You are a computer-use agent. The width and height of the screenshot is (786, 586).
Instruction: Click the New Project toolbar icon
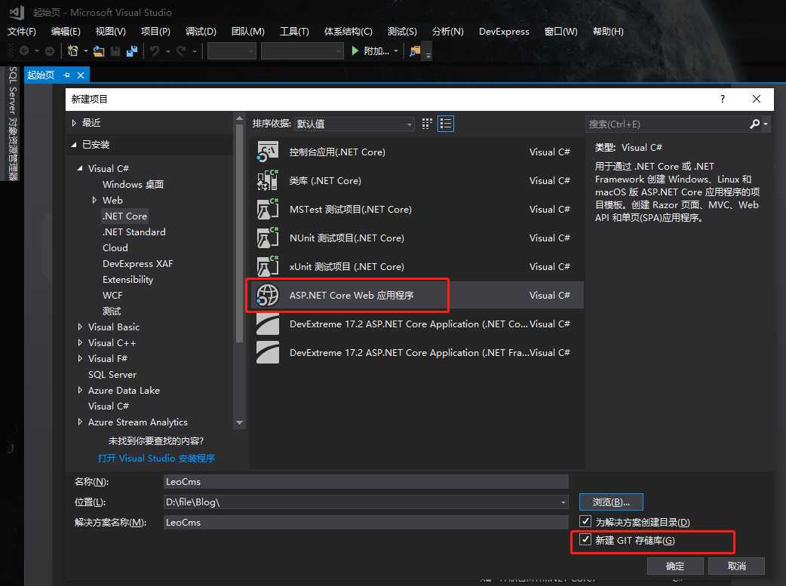72,51
